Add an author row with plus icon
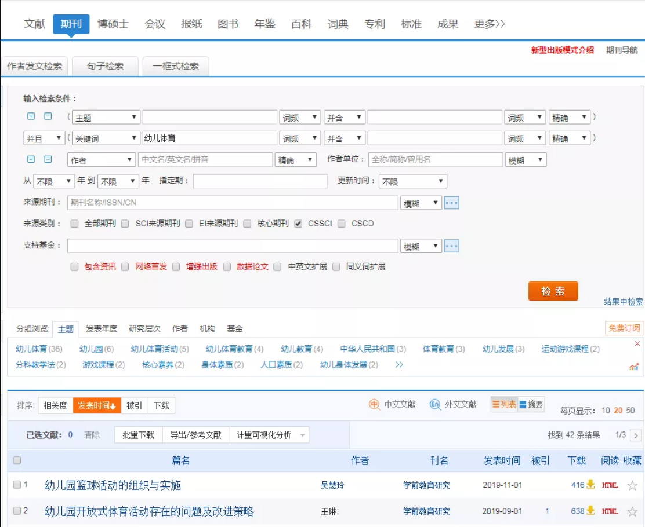 tap(31, 159)
